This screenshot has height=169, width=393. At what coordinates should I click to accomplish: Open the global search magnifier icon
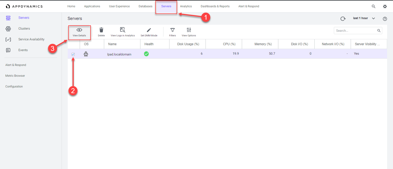click(374, 6)
